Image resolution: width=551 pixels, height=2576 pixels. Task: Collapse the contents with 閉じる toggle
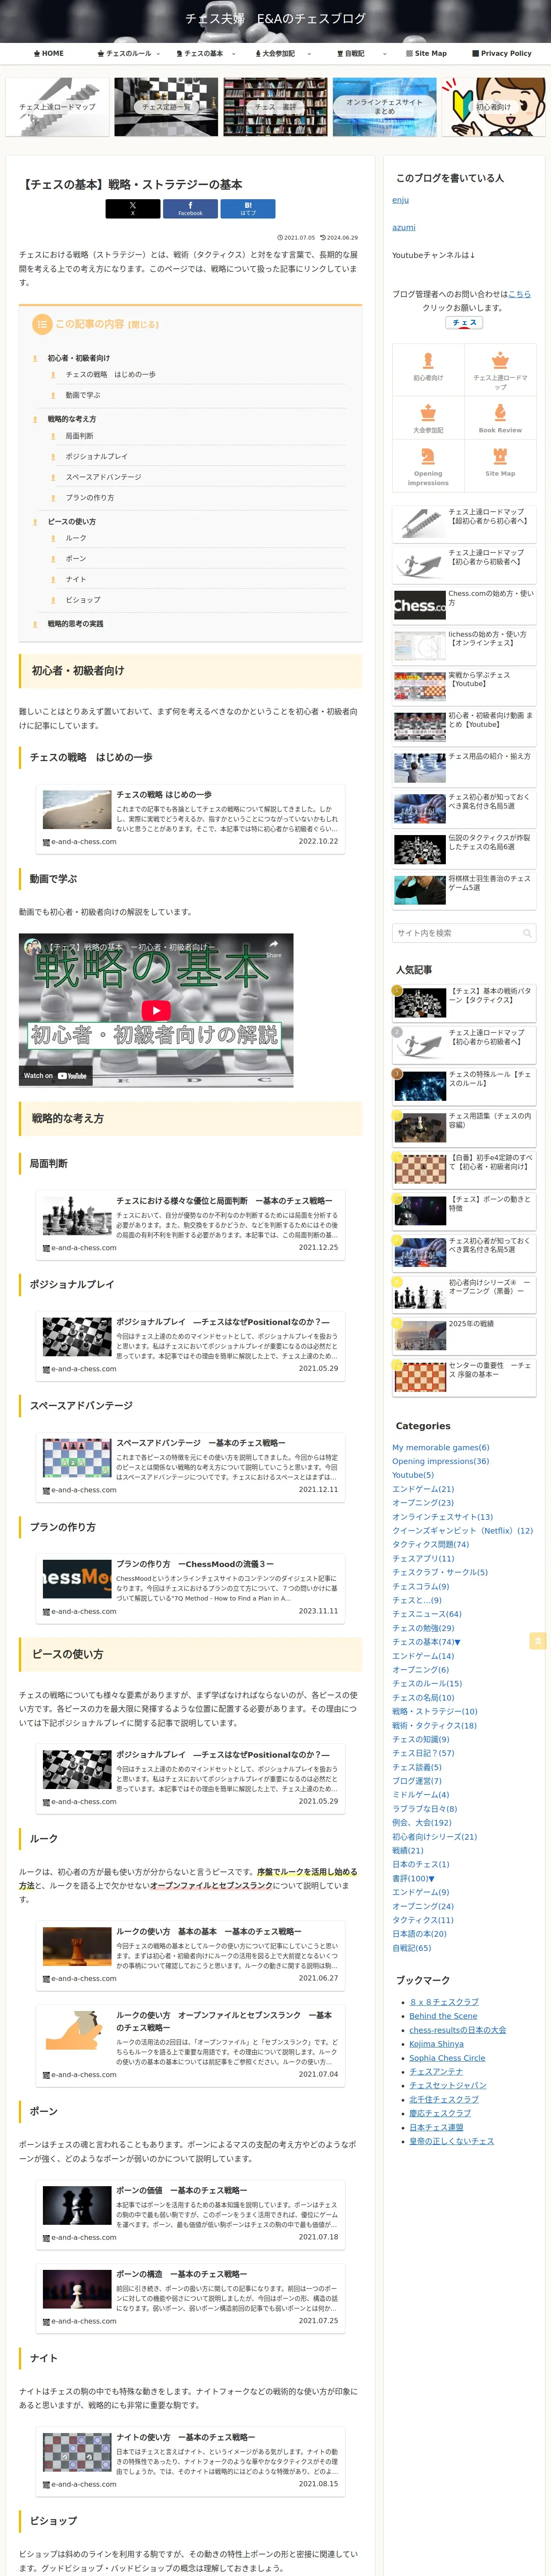(x=143, y=325)
